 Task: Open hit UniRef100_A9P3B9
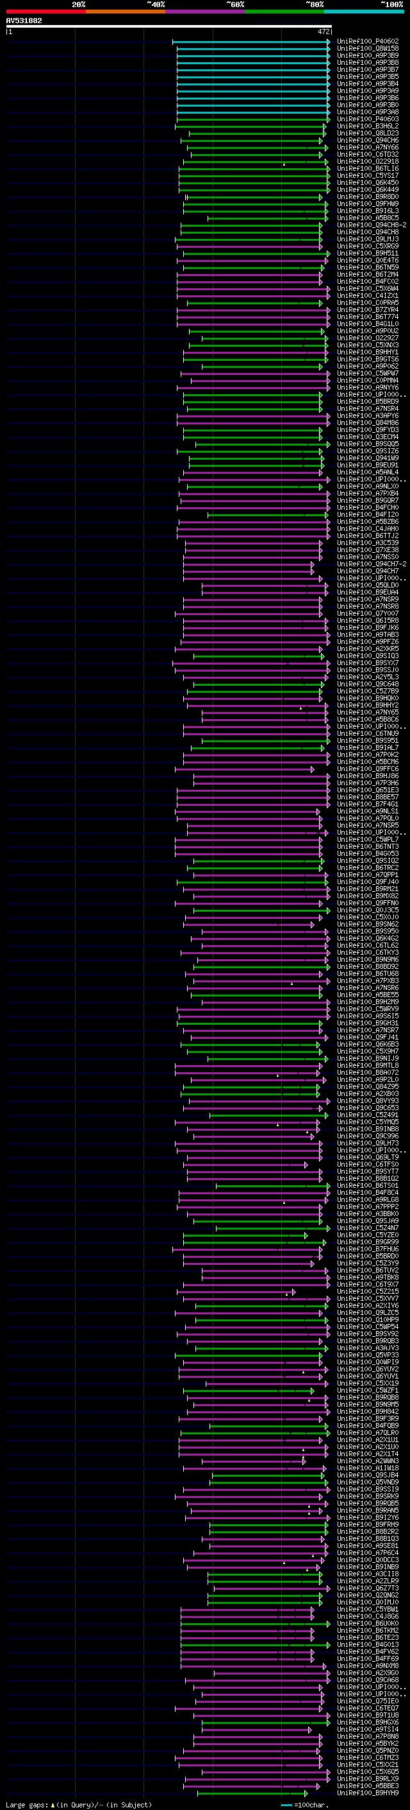point(368,55)
